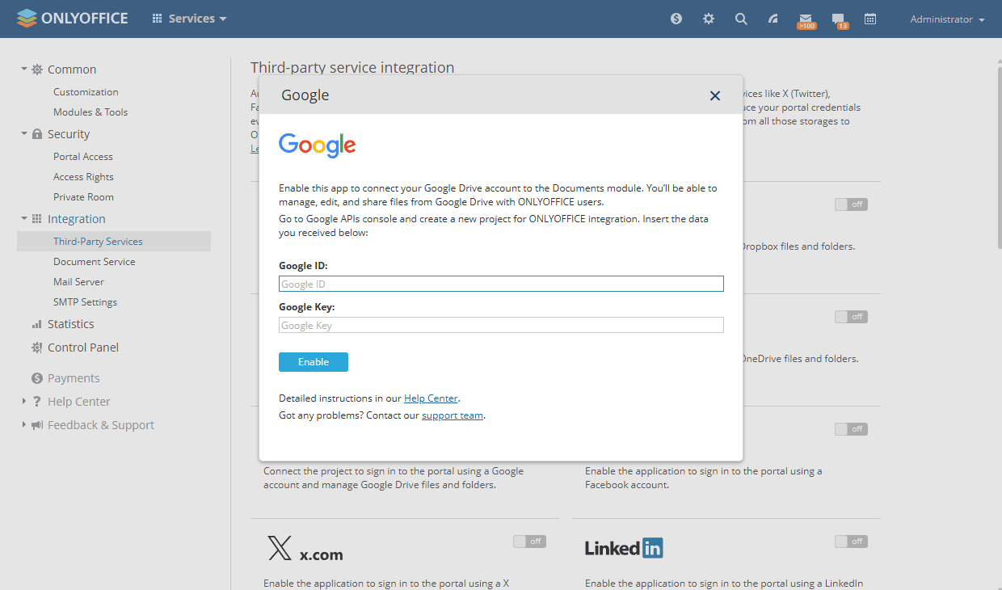Viewport: 1002px width, 590px height.
Task: Open the Help Center link in dialog
Action: [431, 398]
